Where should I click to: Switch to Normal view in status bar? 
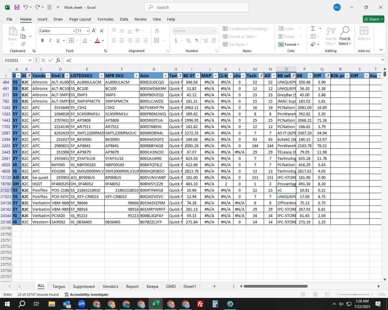click(x=303, y=294)
